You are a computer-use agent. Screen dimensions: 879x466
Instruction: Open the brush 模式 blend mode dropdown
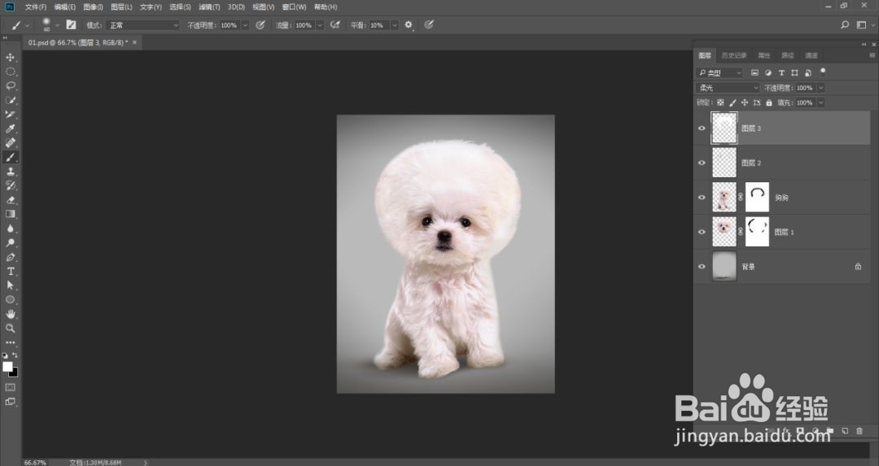[x=143, y=25]
